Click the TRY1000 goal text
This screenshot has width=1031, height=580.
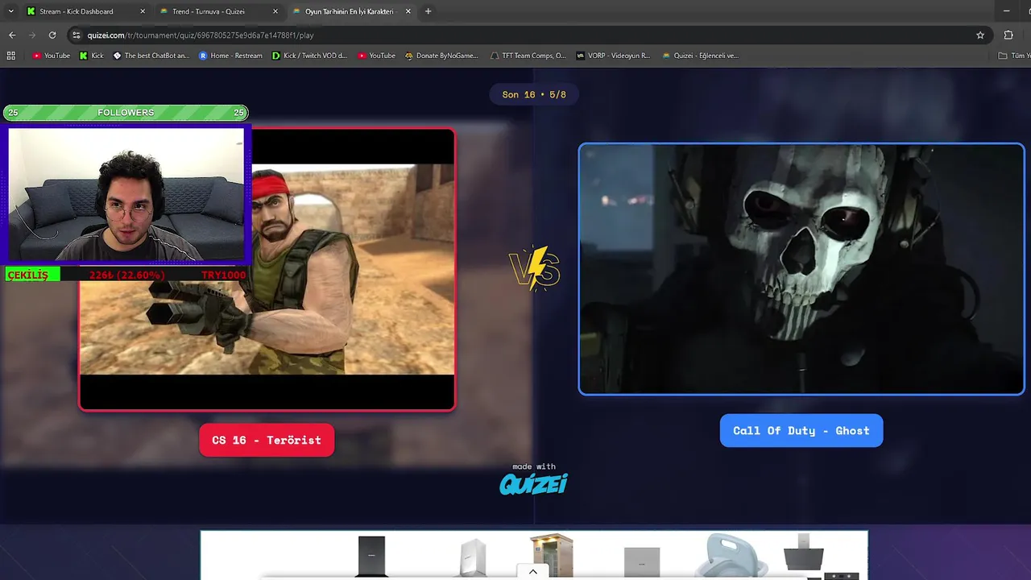pos(223,275)
